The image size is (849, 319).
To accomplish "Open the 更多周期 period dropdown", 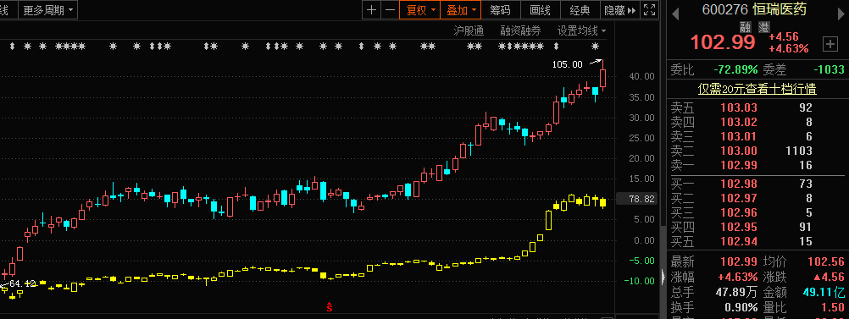I will click(x=48, y=10).
